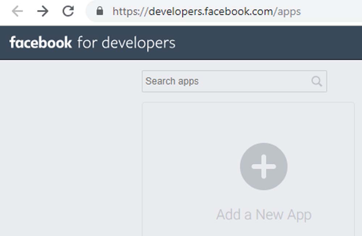Focus the Search apps field
The width and height of the screenshot is (362, 236).
coord(234,81)
